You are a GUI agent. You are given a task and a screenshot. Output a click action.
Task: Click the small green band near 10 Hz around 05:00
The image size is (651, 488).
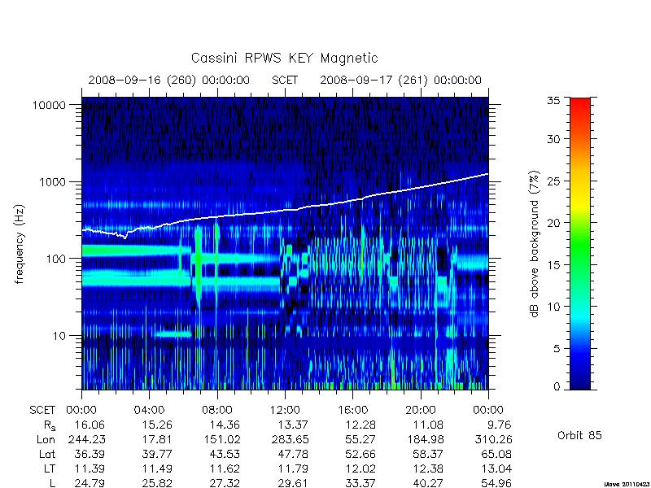(x=174, y=333)
